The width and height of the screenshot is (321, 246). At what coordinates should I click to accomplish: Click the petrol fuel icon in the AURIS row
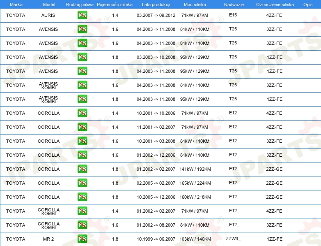pyautogui.click(x=82, y=15)
